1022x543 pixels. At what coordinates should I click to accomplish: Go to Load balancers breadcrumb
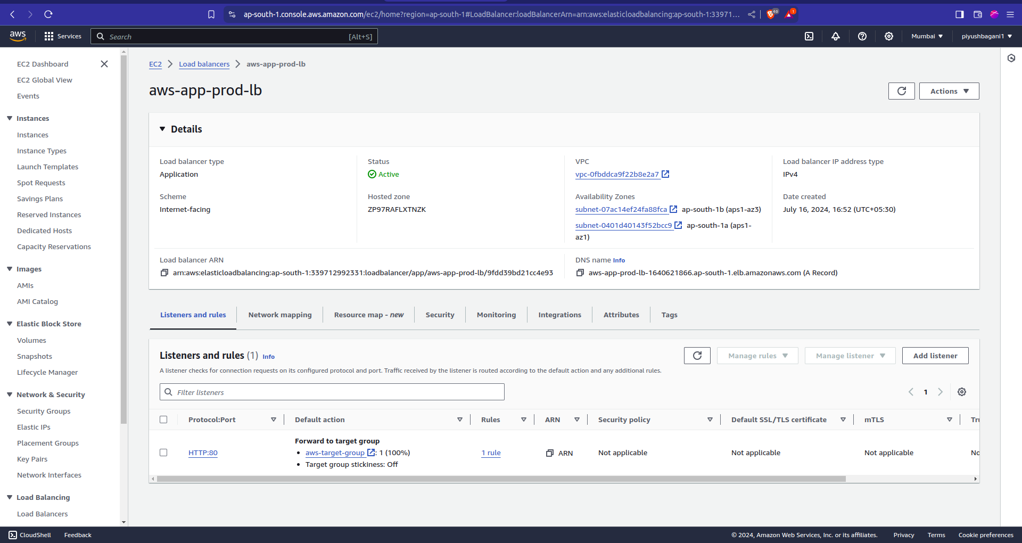[204, 64]
